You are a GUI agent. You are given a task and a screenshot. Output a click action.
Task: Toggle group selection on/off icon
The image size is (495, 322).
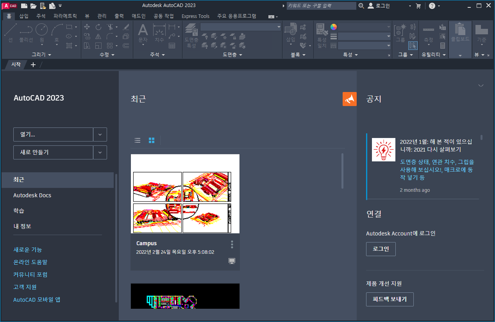[413, 46]
